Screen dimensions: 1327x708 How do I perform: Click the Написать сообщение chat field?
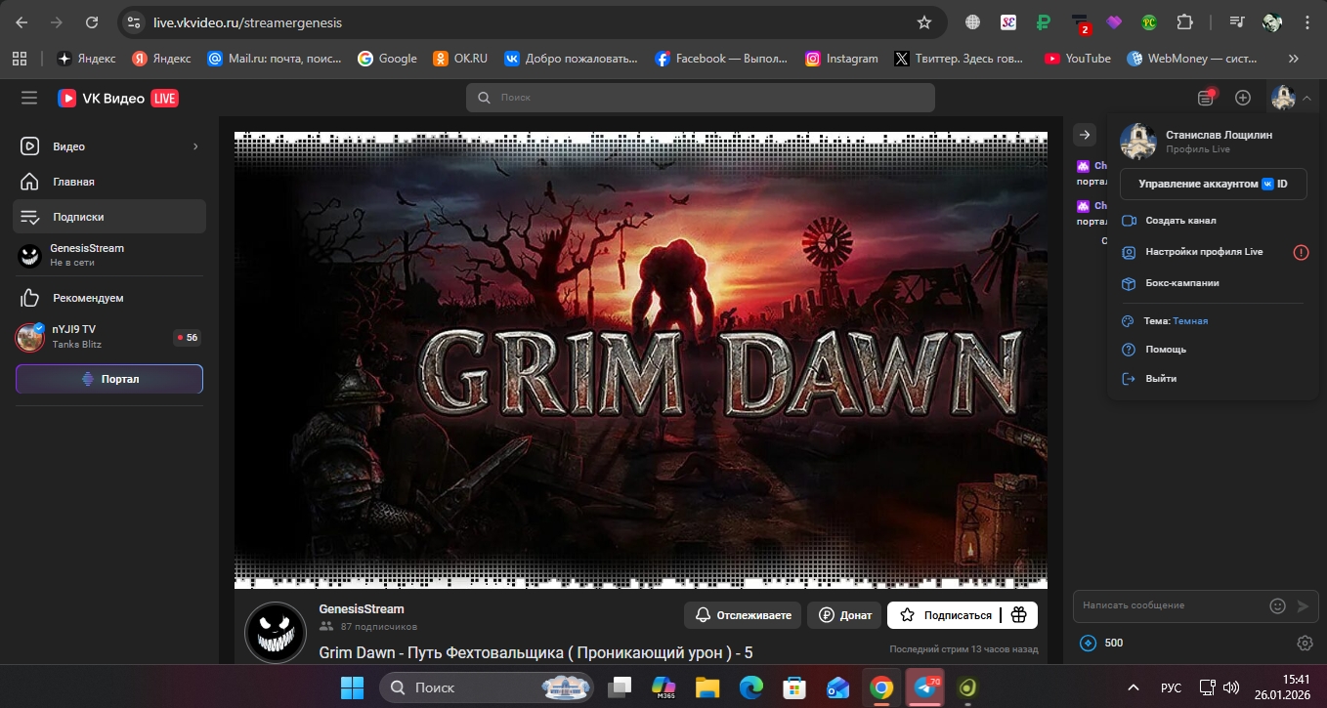tap(1168, 605)
